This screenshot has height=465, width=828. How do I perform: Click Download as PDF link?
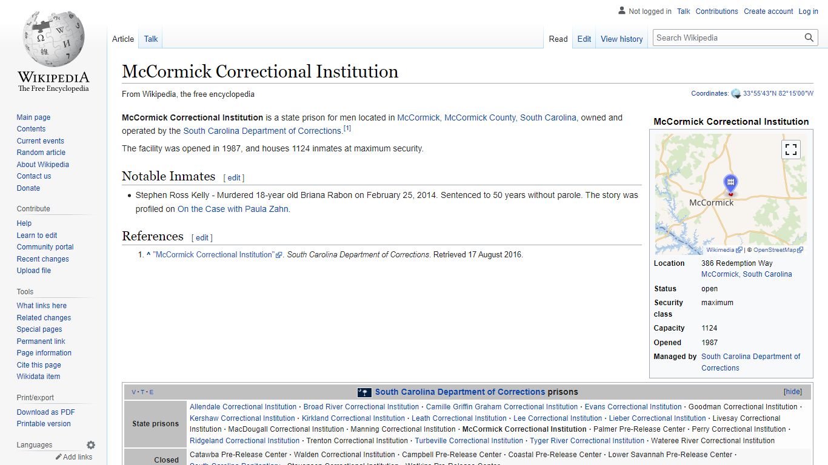46,412
